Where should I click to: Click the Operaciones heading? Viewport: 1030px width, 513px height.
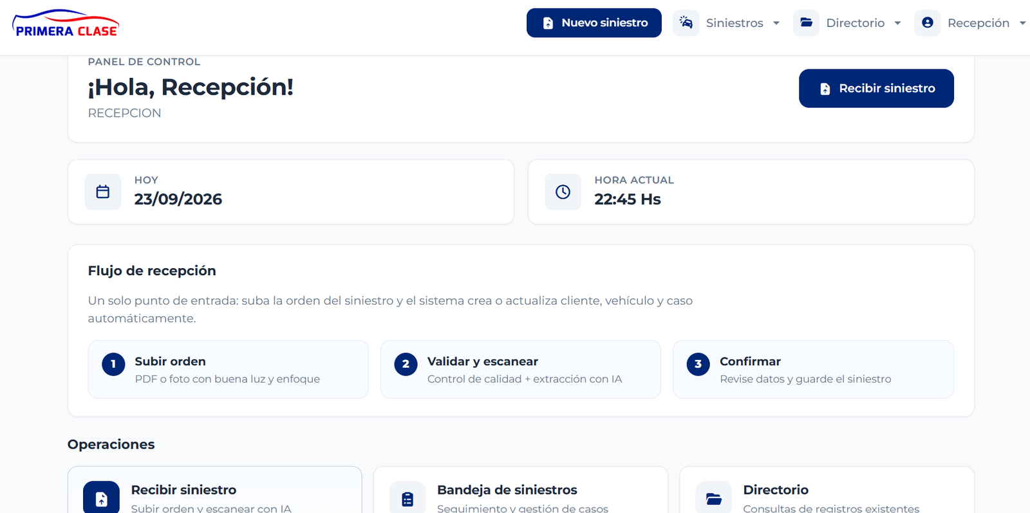click(111, 444)
